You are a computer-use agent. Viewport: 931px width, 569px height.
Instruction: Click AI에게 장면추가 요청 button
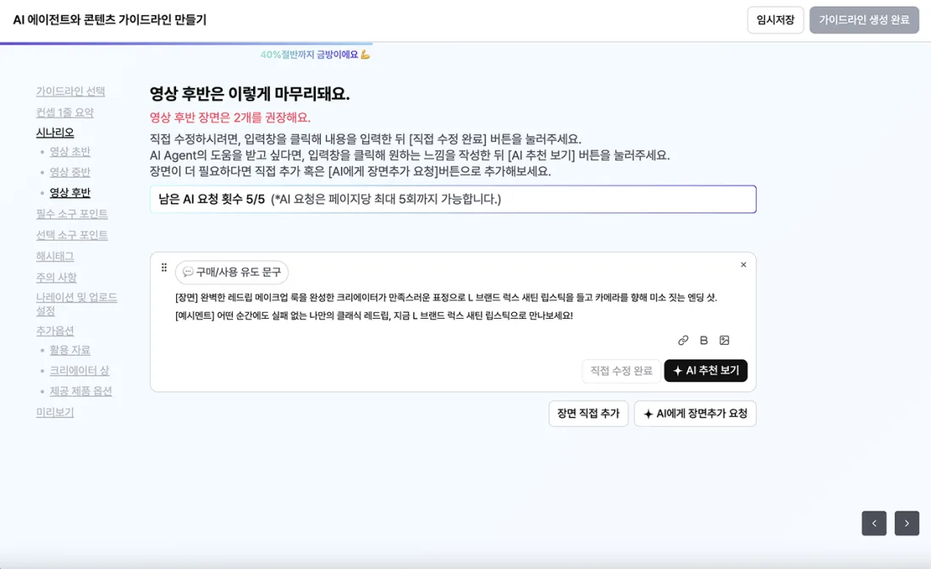tap(695, 413)
